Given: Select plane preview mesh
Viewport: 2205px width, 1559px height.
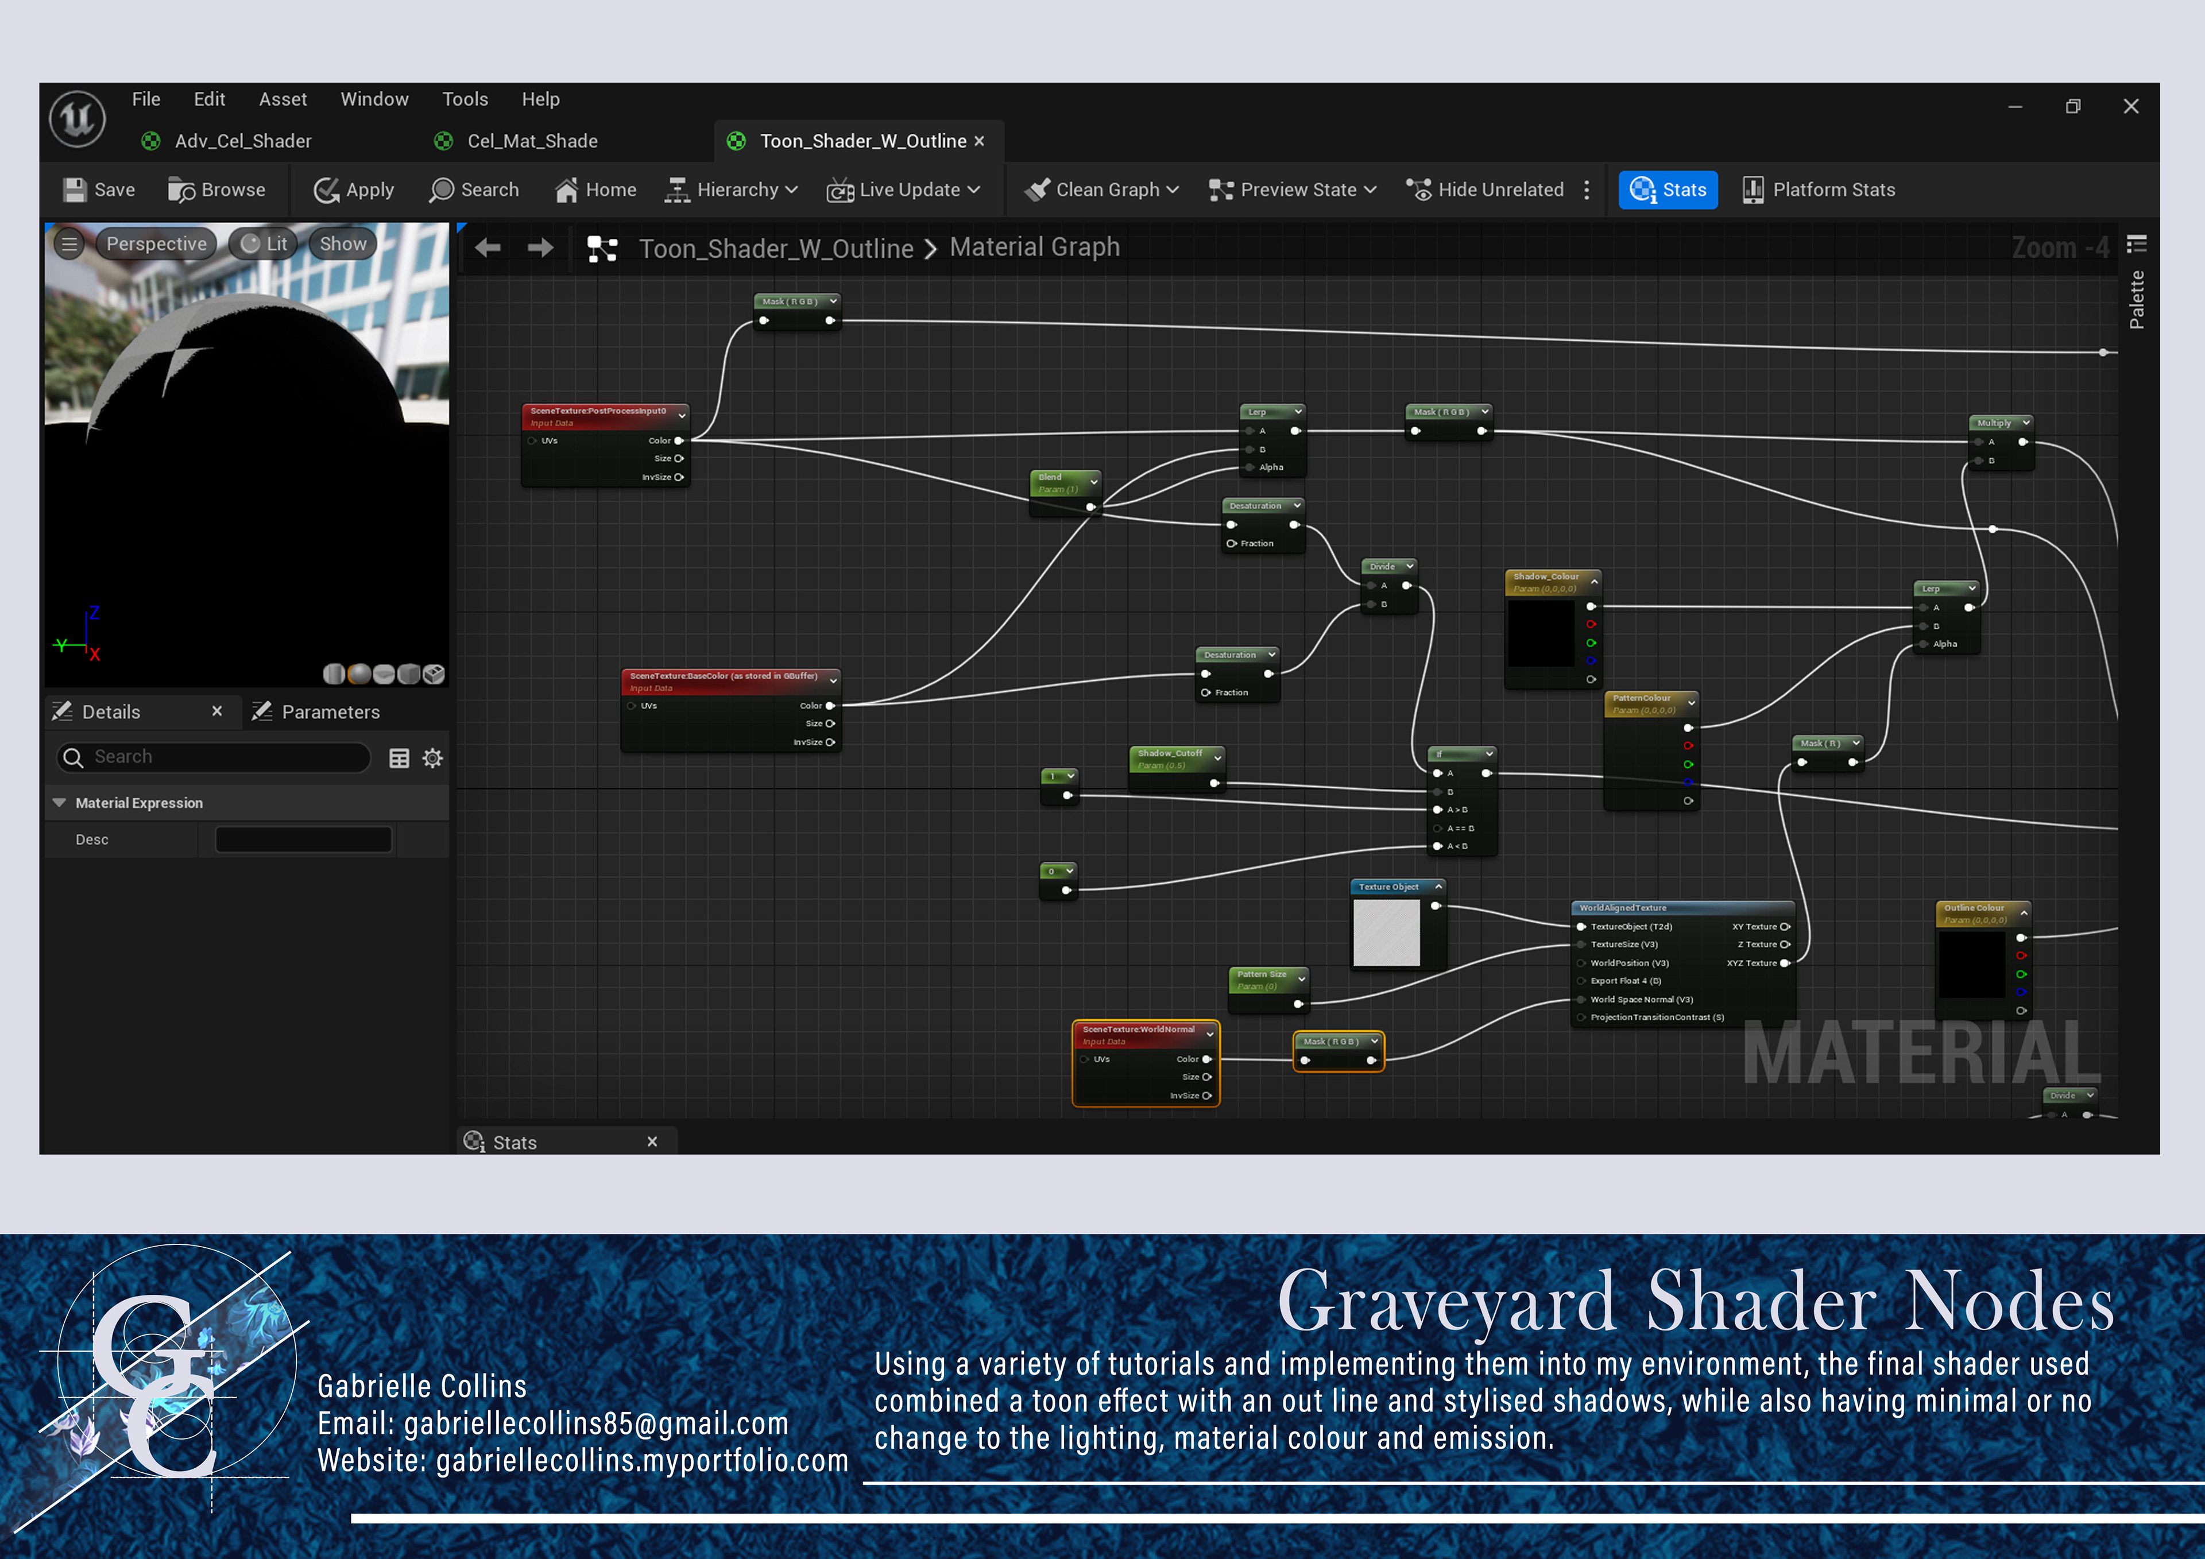Looking at the screenshot, I should (384, 674).
